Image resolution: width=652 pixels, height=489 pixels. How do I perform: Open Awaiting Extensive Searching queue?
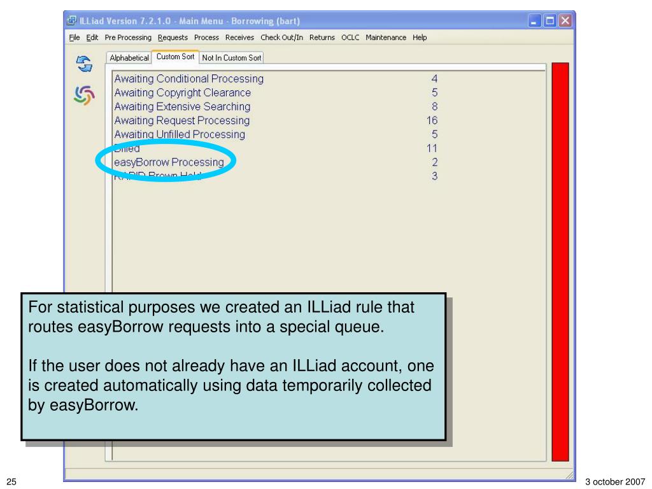182,106
